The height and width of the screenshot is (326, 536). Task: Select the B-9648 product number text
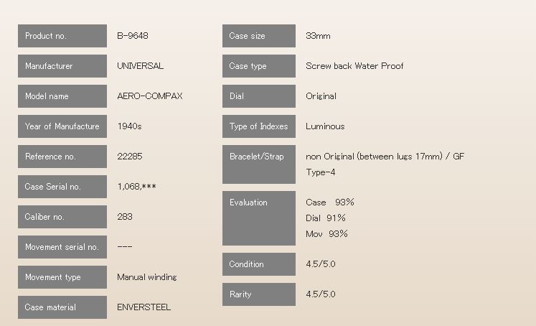(x=133, y=36)
